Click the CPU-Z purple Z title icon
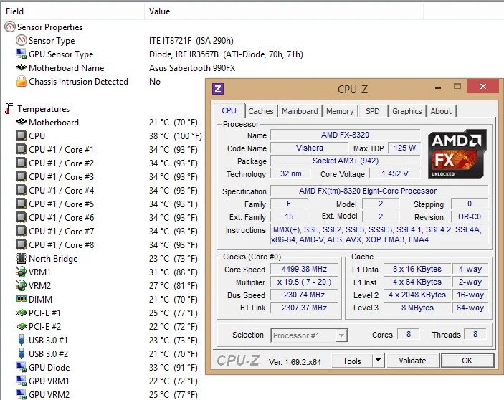 coord(218,89)
